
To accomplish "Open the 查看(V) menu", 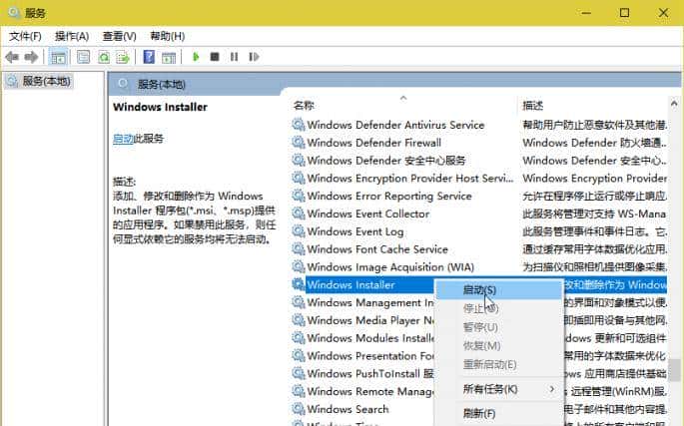I will coord(119,36).
